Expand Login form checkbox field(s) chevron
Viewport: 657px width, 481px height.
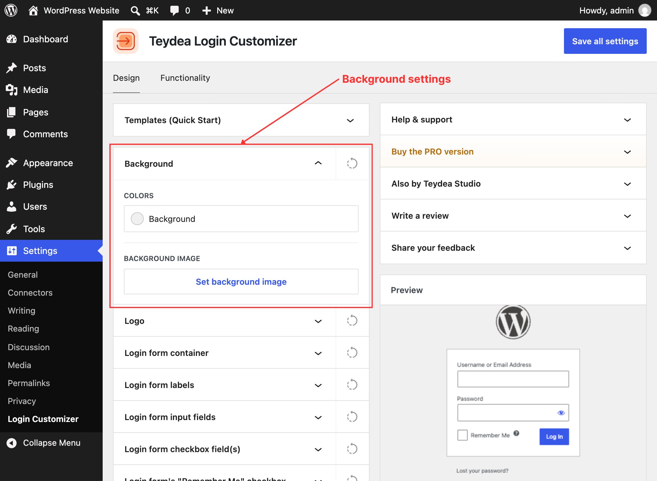pyautogui.click(x=318, y=449)
